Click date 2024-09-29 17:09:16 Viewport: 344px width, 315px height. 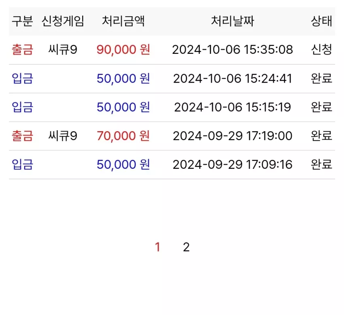[x=232, y=165]
